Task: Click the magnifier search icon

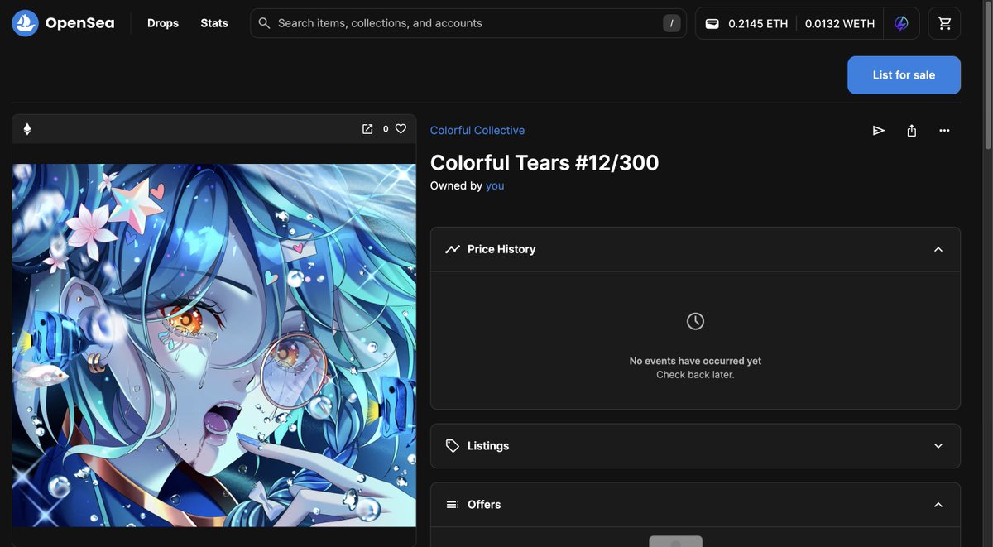Action: click(264, 23)
